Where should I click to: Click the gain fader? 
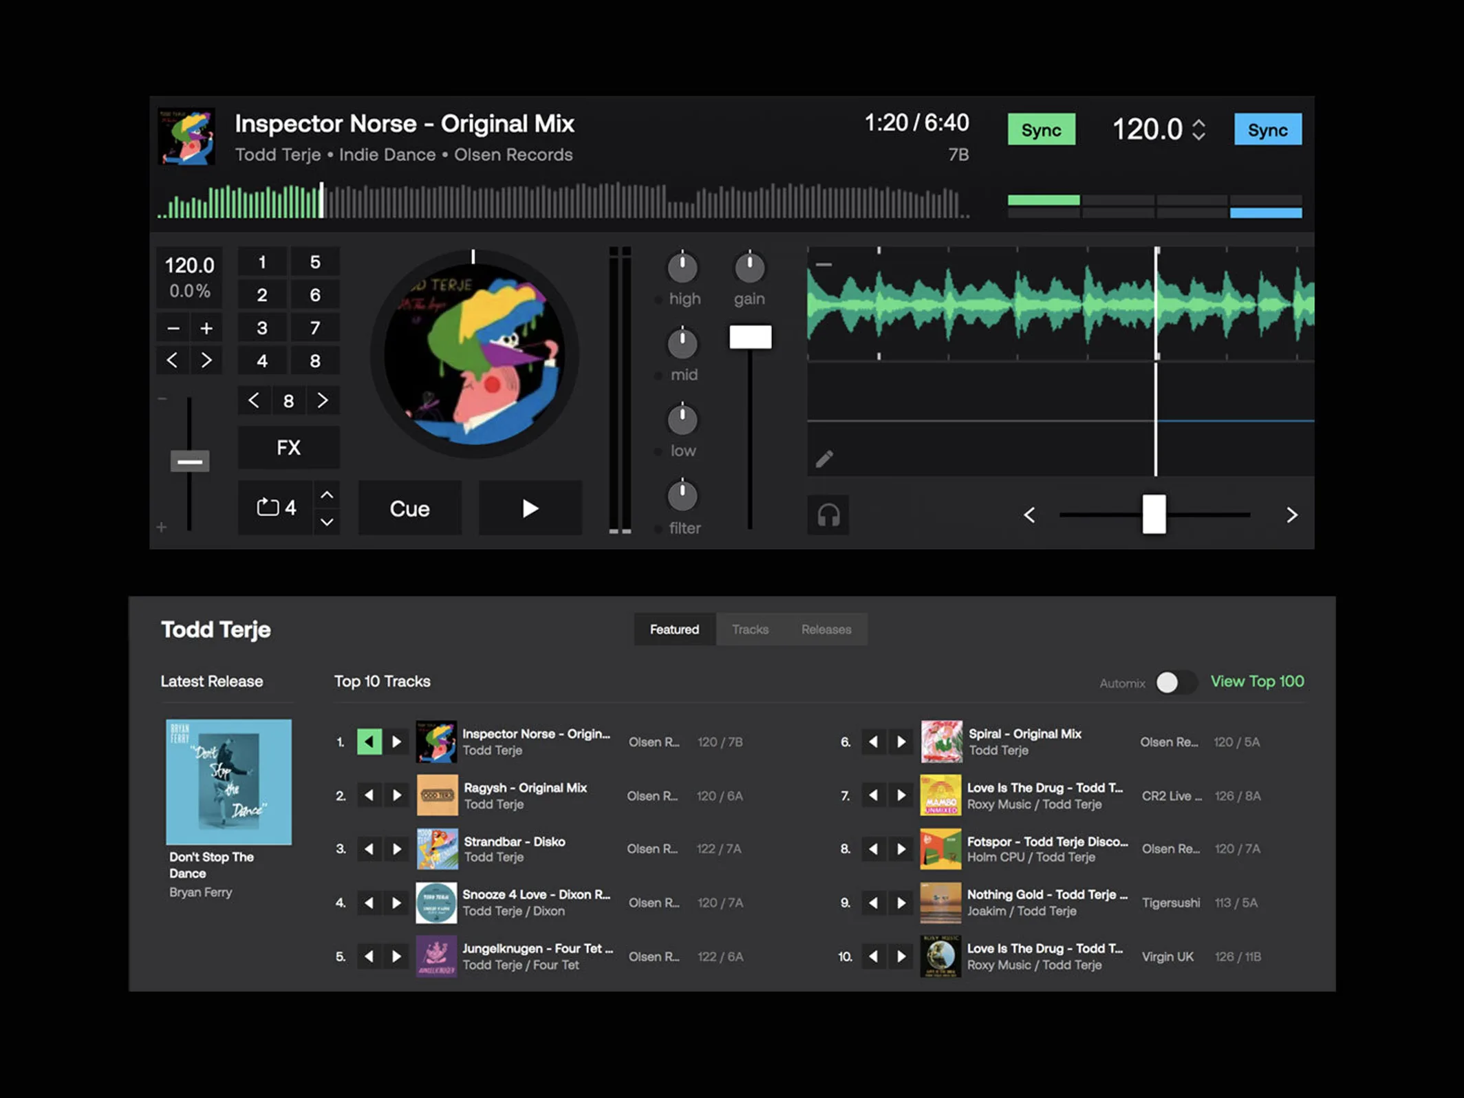point(750,336)
